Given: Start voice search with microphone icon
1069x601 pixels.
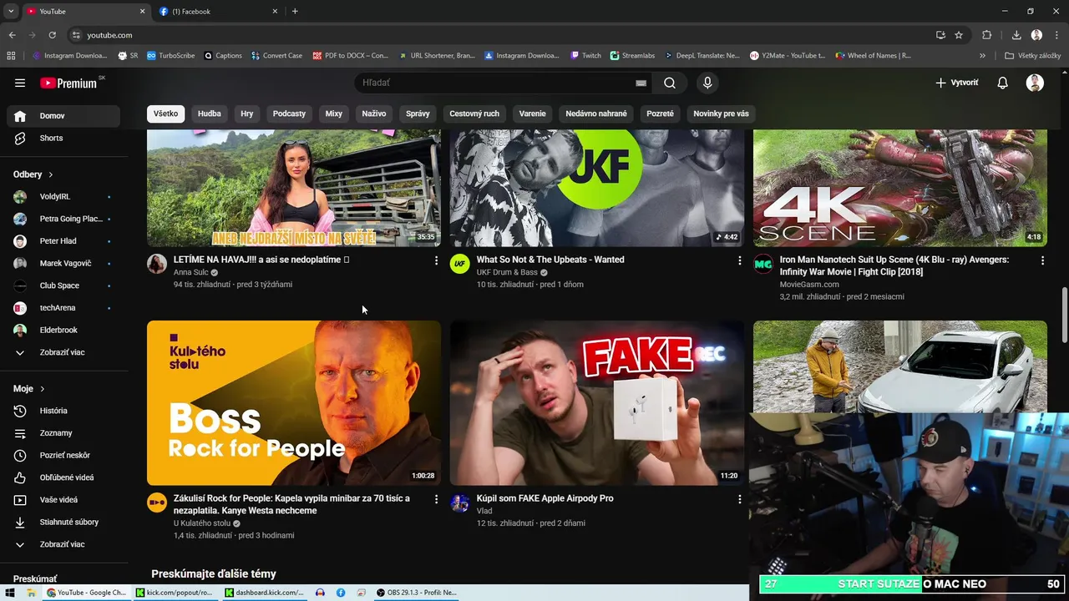Looking at the screenshot, I should (707, 83).
